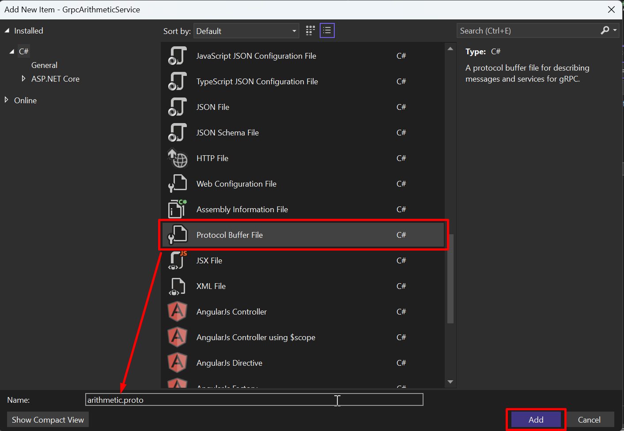Select the AngularJs Controller icon
624x431 pixels.
[x=178, y=311]
